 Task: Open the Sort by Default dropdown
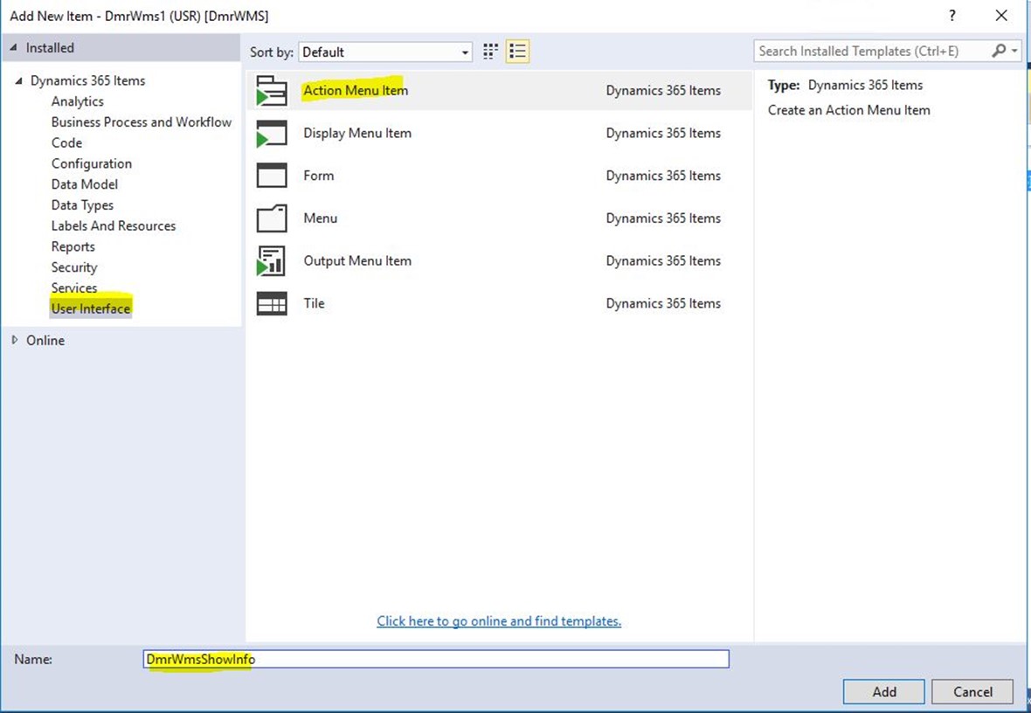(385, 52)
